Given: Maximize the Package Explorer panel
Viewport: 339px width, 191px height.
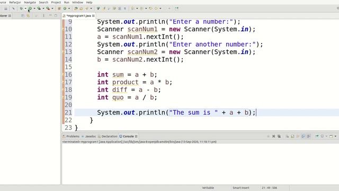Looking at the screenshot, I should 56,15.
